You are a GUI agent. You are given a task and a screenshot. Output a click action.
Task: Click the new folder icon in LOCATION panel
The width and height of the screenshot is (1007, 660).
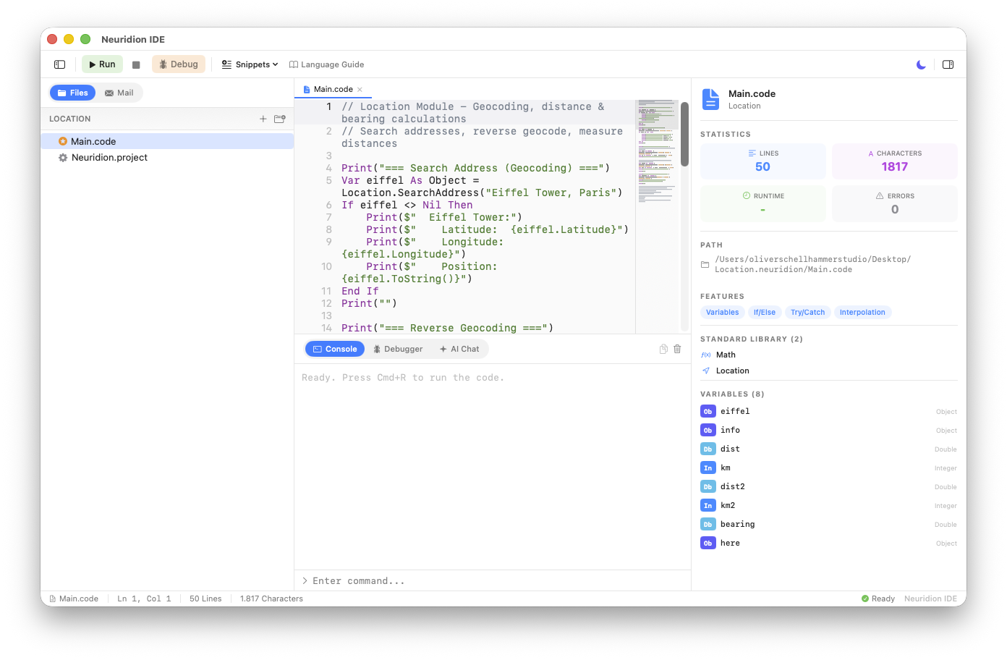(x=279, y=119)
